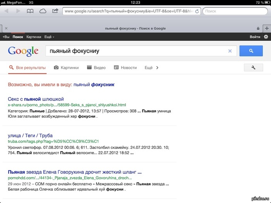Open the улица / Теги / Труба result

click(x=30, y=136)
